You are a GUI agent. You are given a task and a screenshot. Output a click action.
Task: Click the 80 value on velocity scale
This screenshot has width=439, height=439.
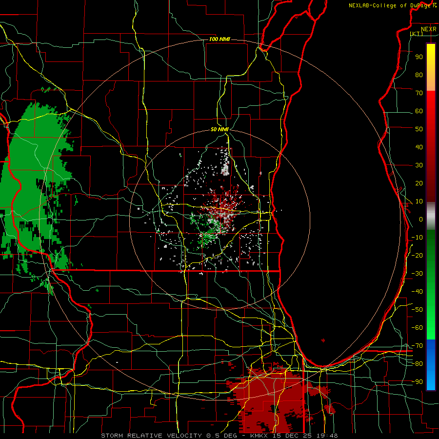tap(419, 75)
